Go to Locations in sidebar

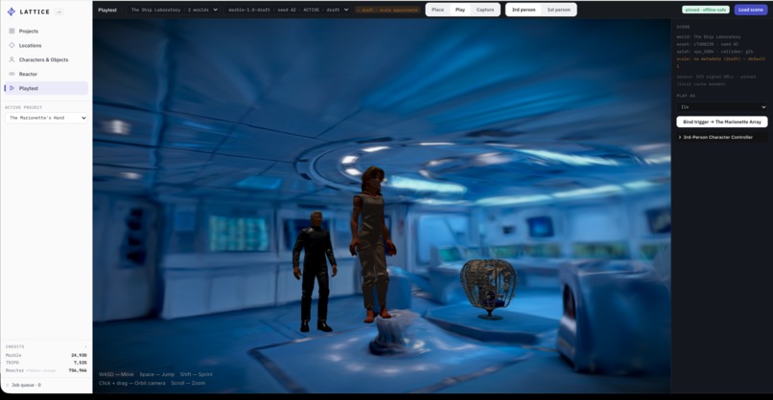click(46, 45)
